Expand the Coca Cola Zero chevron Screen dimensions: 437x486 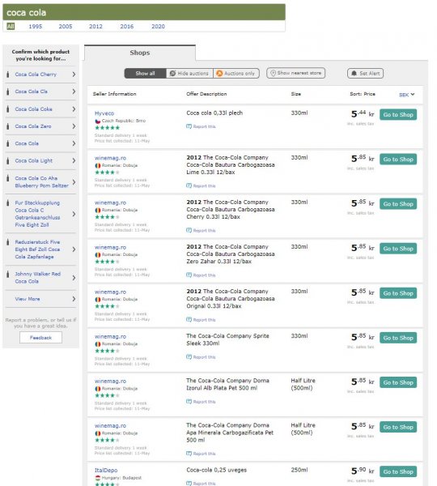coord(74,126)
